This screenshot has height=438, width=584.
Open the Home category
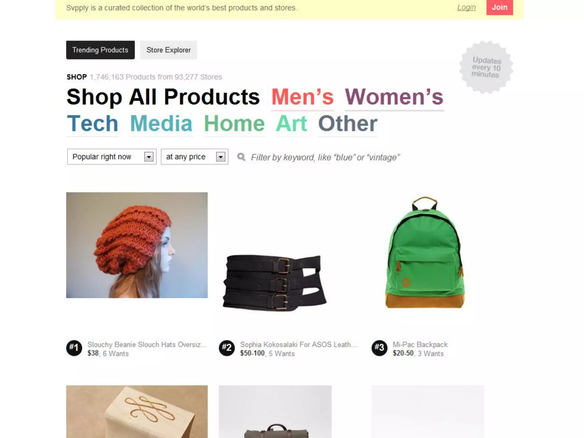[x=234, y=124]
